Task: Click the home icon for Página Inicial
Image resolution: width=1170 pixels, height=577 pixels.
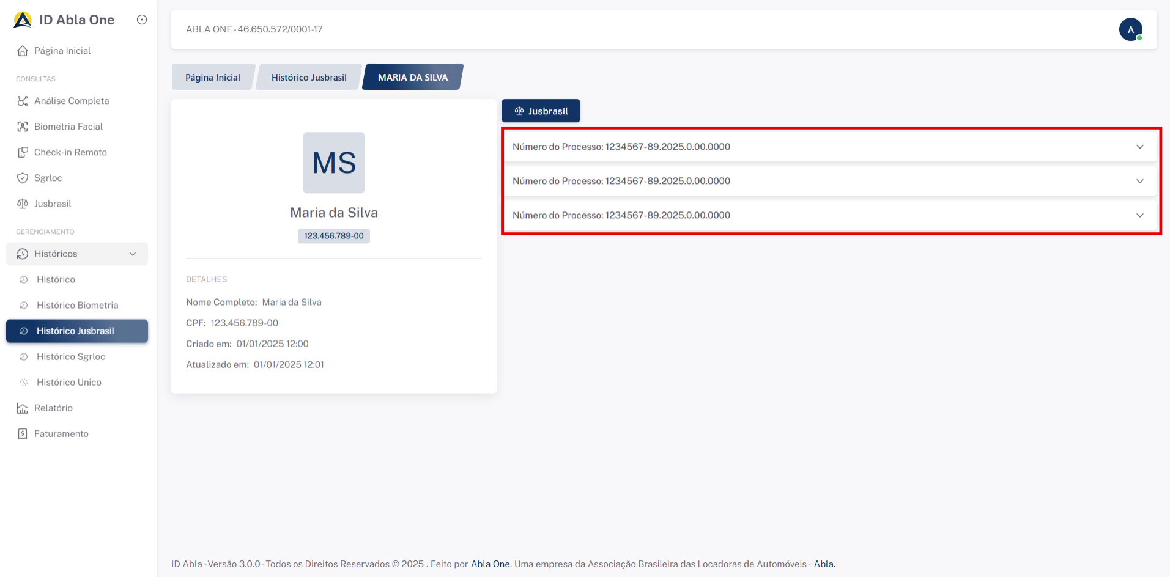Action: (23, 51)
